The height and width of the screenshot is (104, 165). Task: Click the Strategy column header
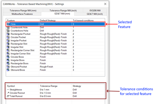point(88,86)
